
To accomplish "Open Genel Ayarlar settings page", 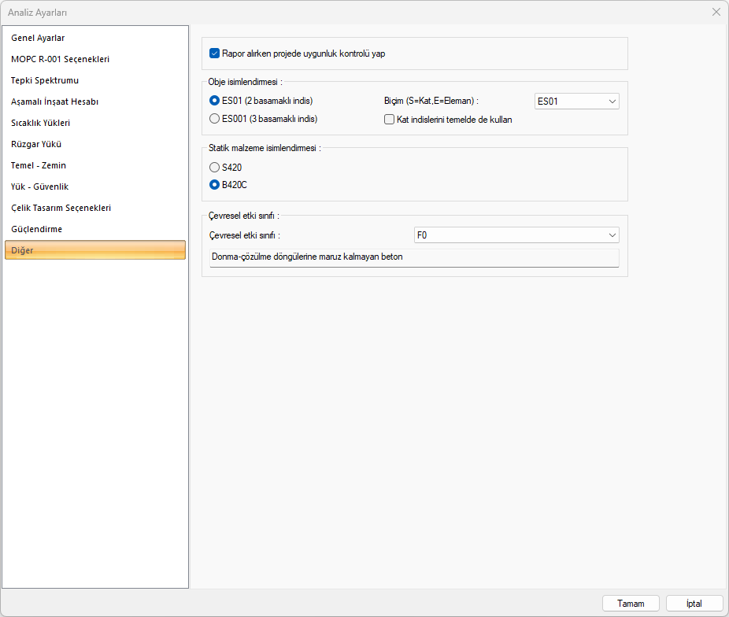I will tap(38, 38).
